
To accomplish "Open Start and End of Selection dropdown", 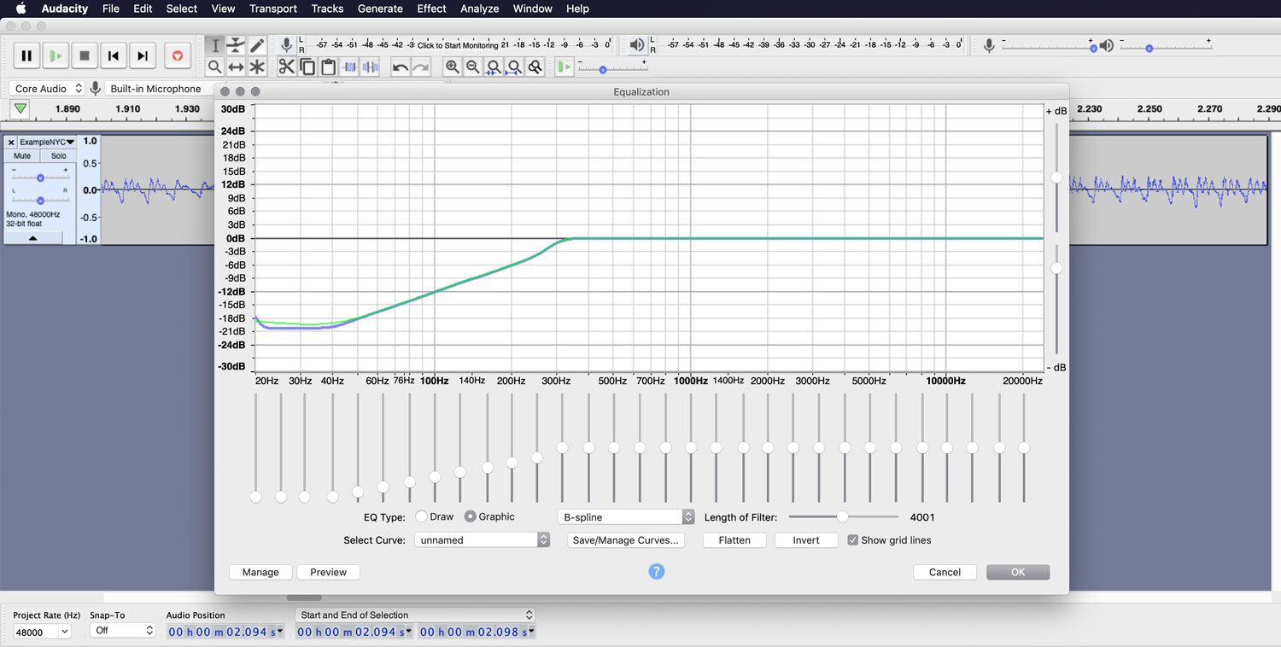I will point(415,615).
